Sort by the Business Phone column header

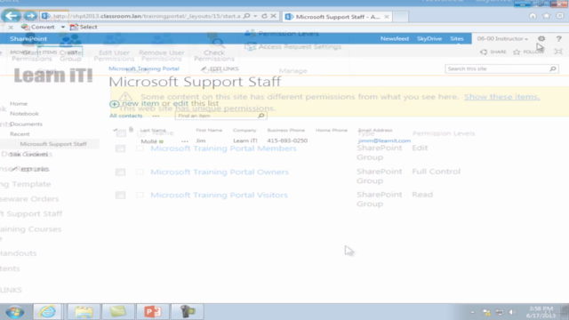(x=286, y=130)
